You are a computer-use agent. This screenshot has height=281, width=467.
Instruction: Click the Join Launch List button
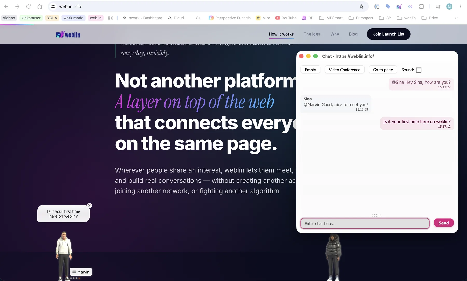[389, 34]
